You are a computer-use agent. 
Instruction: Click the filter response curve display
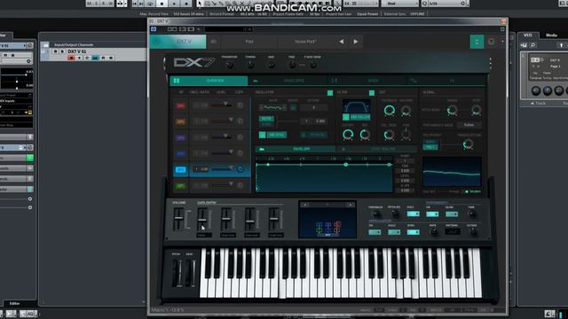(x=357, y=106)
